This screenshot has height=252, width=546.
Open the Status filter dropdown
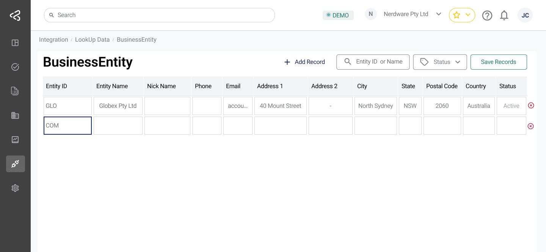click(x=440, y=62)
